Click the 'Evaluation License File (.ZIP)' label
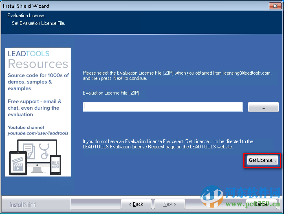Screen dimensions: 284x214 tap(111, 93)
